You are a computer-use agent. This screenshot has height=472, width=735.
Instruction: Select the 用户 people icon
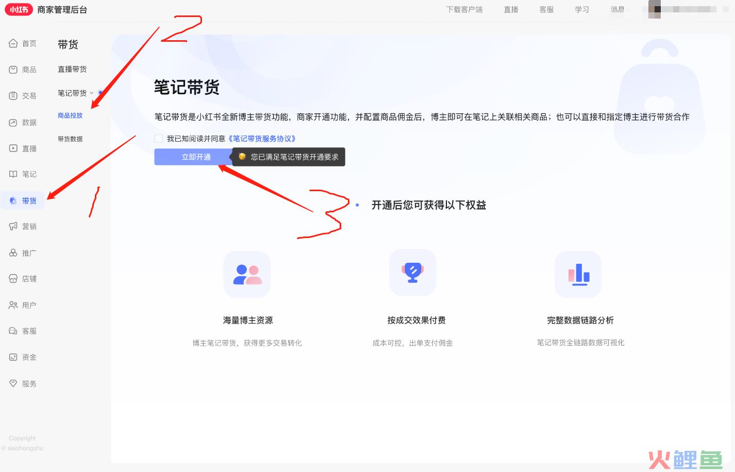(x=13, y=305)
